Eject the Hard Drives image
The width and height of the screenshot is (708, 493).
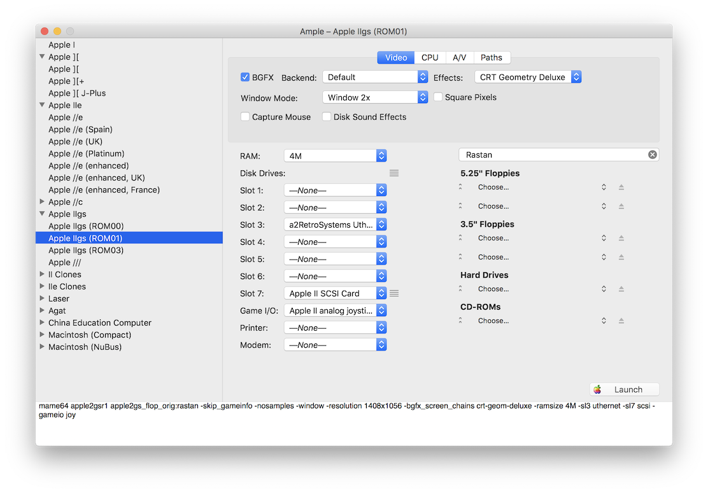(621, 289)
